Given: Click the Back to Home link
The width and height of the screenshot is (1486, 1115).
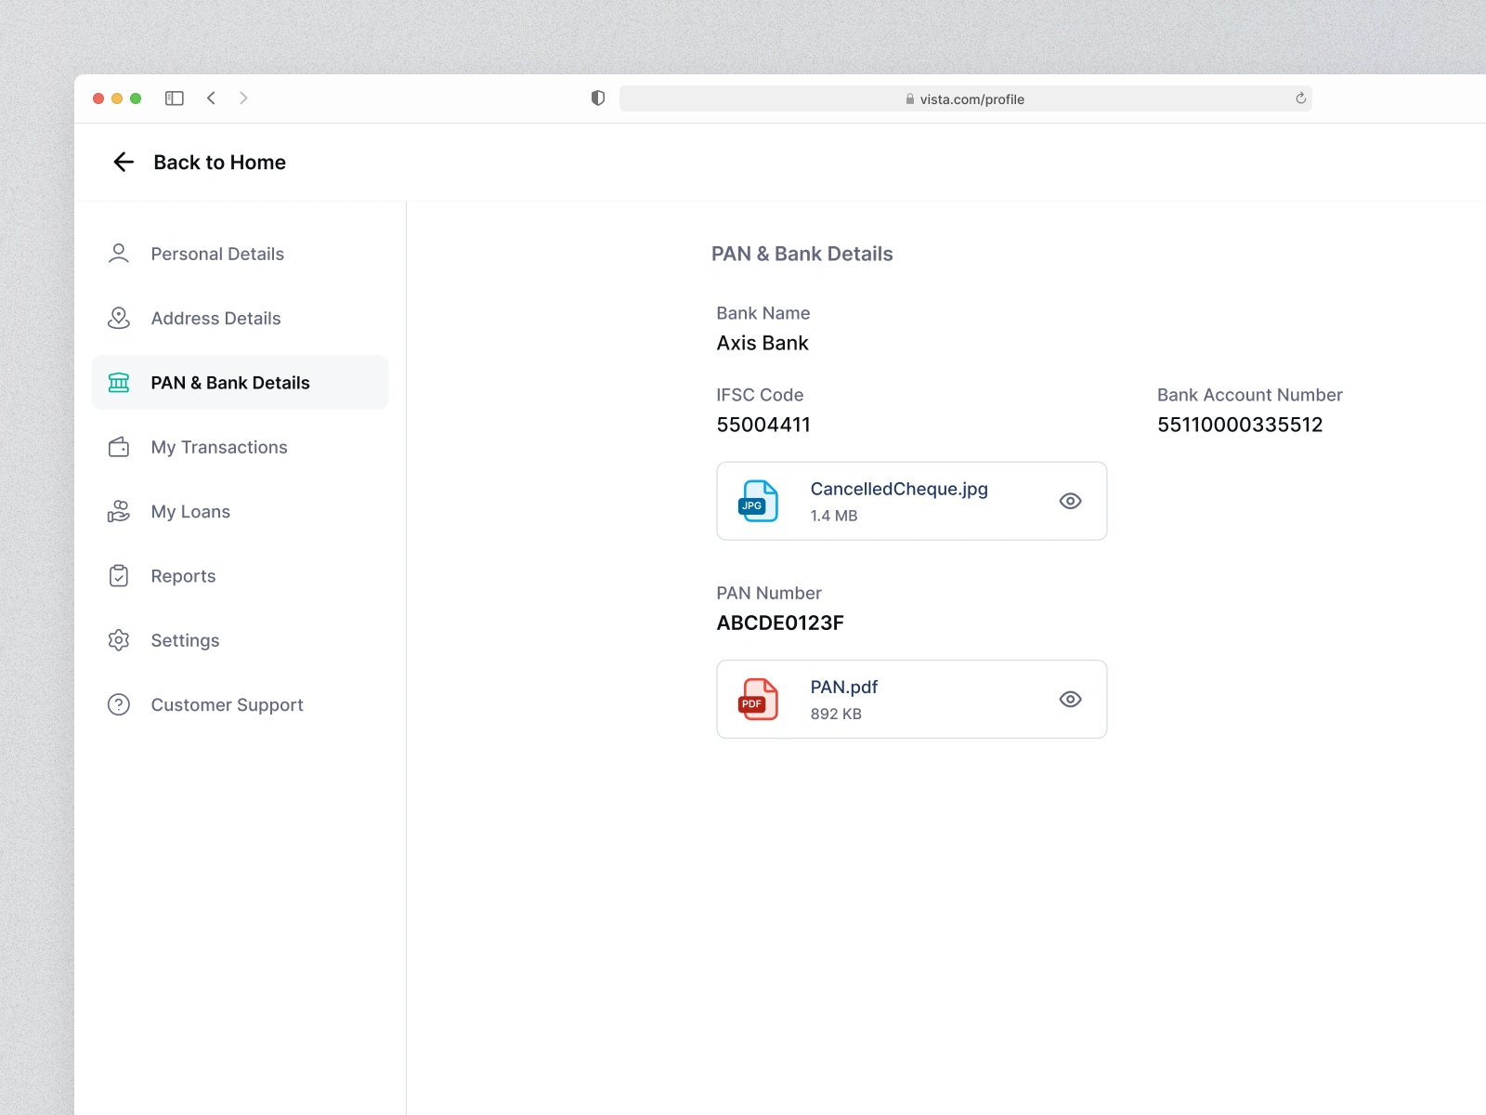Looking at the screenshot, I should 219,163.
